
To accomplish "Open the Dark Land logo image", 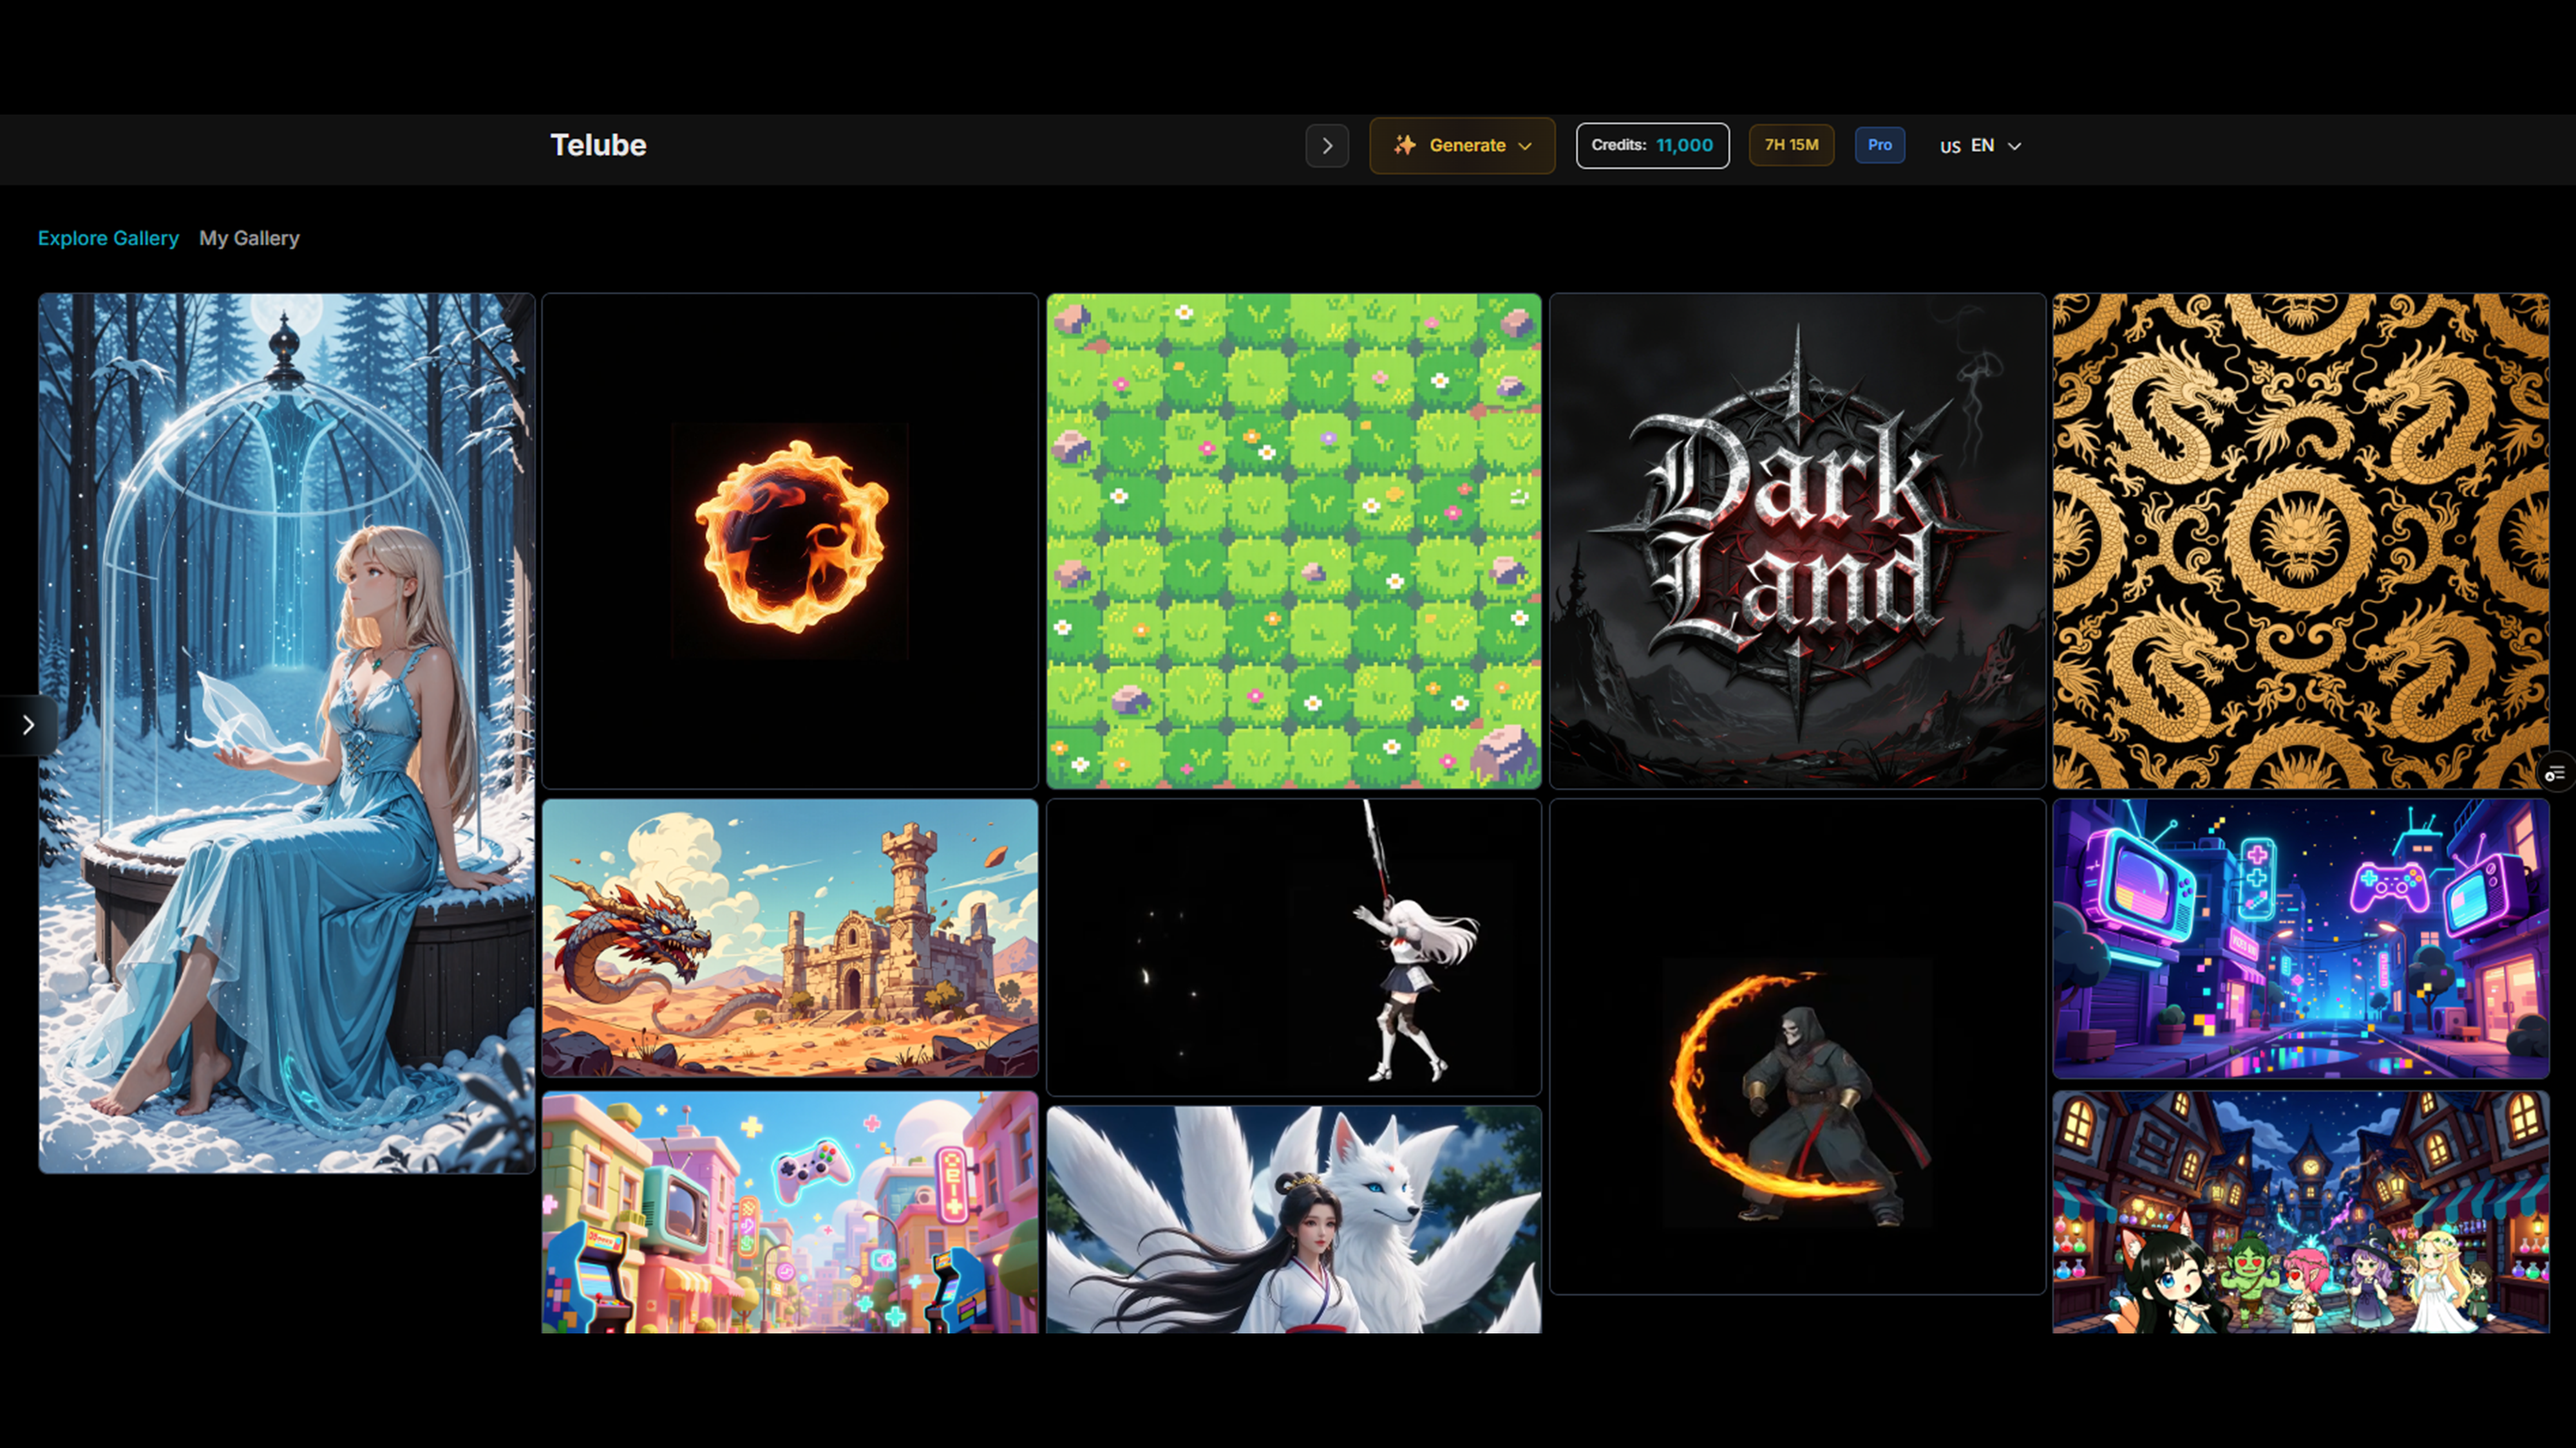I will 1797,541.
